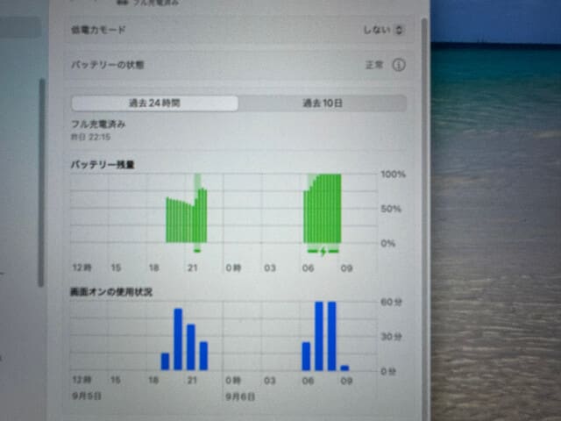Click the バッテリー残量 chart heading
The width and height of the screenshot is (561, 421).
[x=103, y=165]
